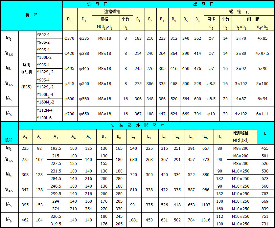Viewport: 275px width, 228px height.
Task: Click the 个数 n1 header
Action: tap(126, 19)
